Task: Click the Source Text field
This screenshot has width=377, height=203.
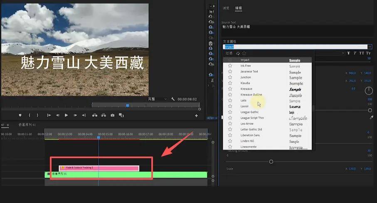Action: pos(297,30)
